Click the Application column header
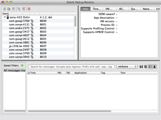The width and height of the screenshot is (161, 120). pyautogui.click(x=87, y=73)
